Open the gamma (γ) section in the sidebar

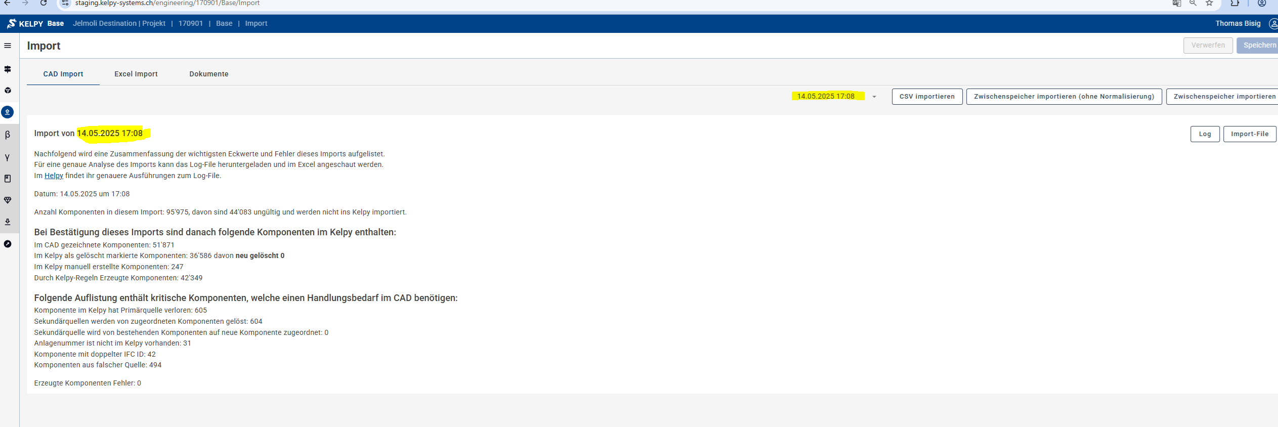pyautogui.click(x=8, y=157)
